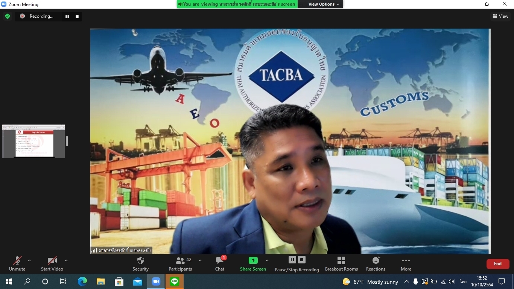Screen dimensions: 514x289
Task: Click the green encryption shield icon
Action: pos(7,16)
